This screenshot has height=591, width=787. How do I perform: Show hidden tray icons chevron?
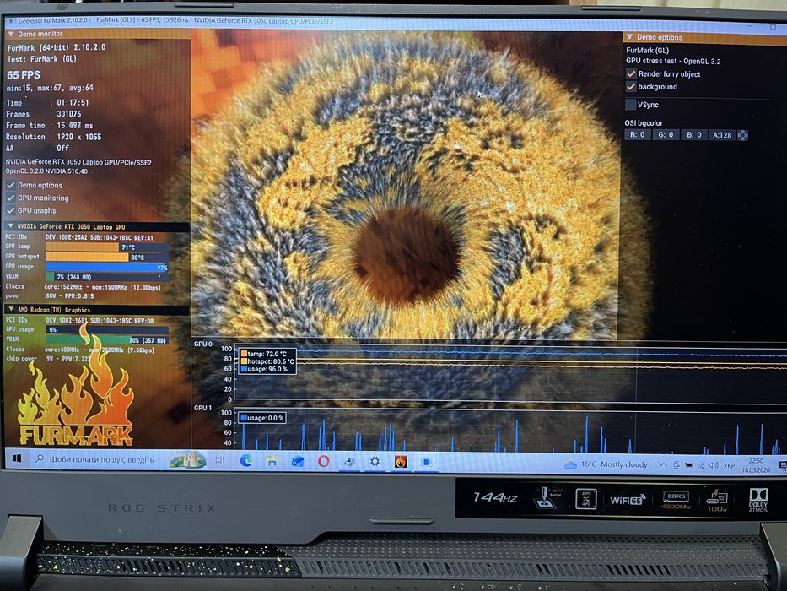click(664, 465)
